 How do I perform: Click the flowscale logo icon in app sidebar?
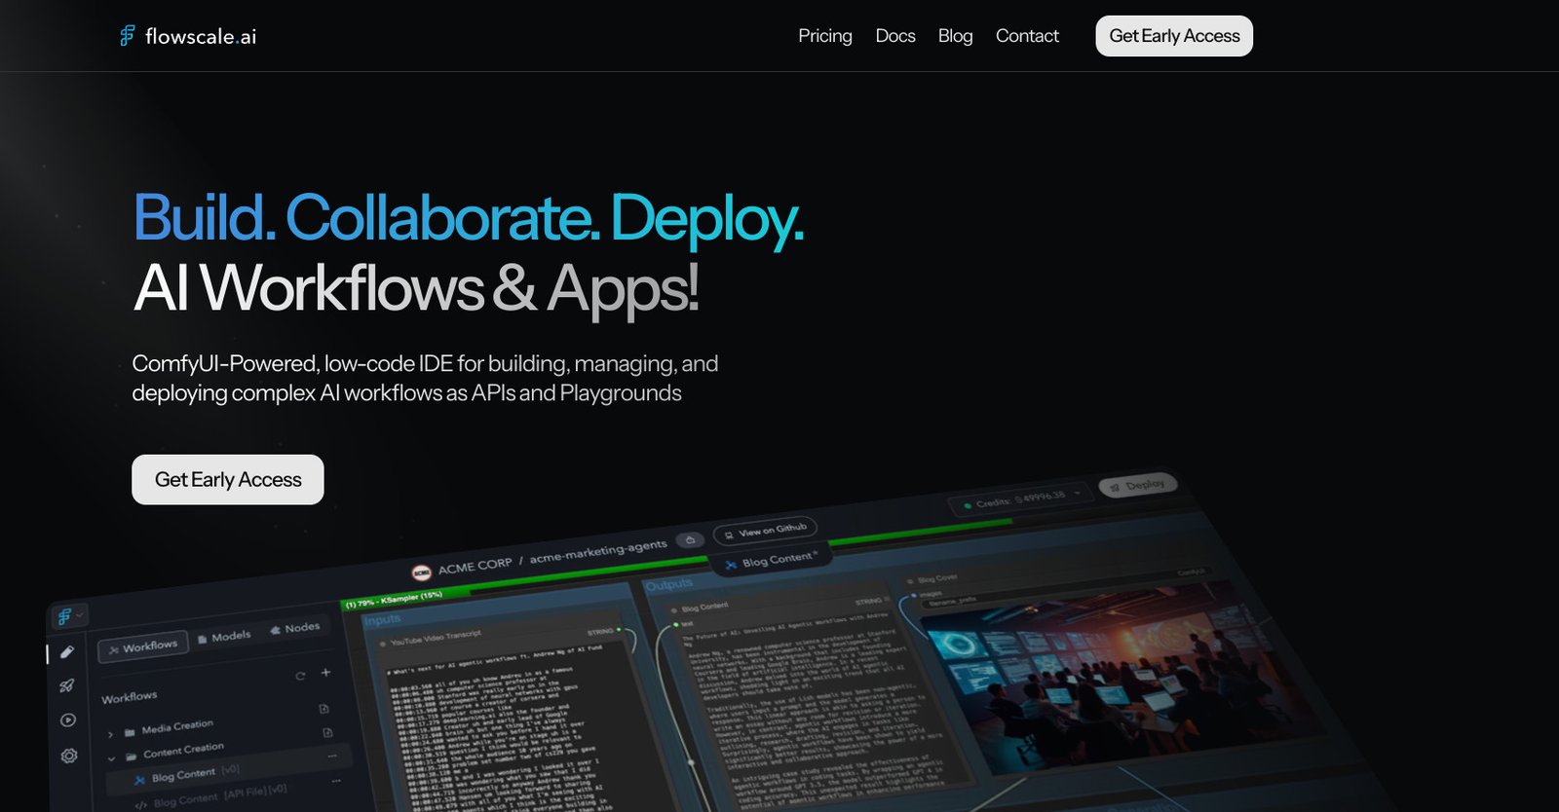(64, 616)
